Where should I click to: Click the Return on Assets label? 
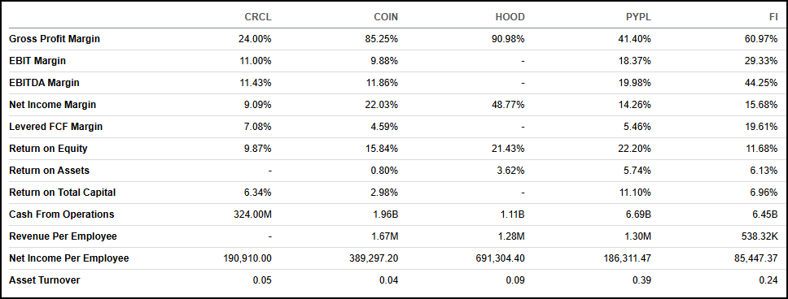(x=49, y=171)
